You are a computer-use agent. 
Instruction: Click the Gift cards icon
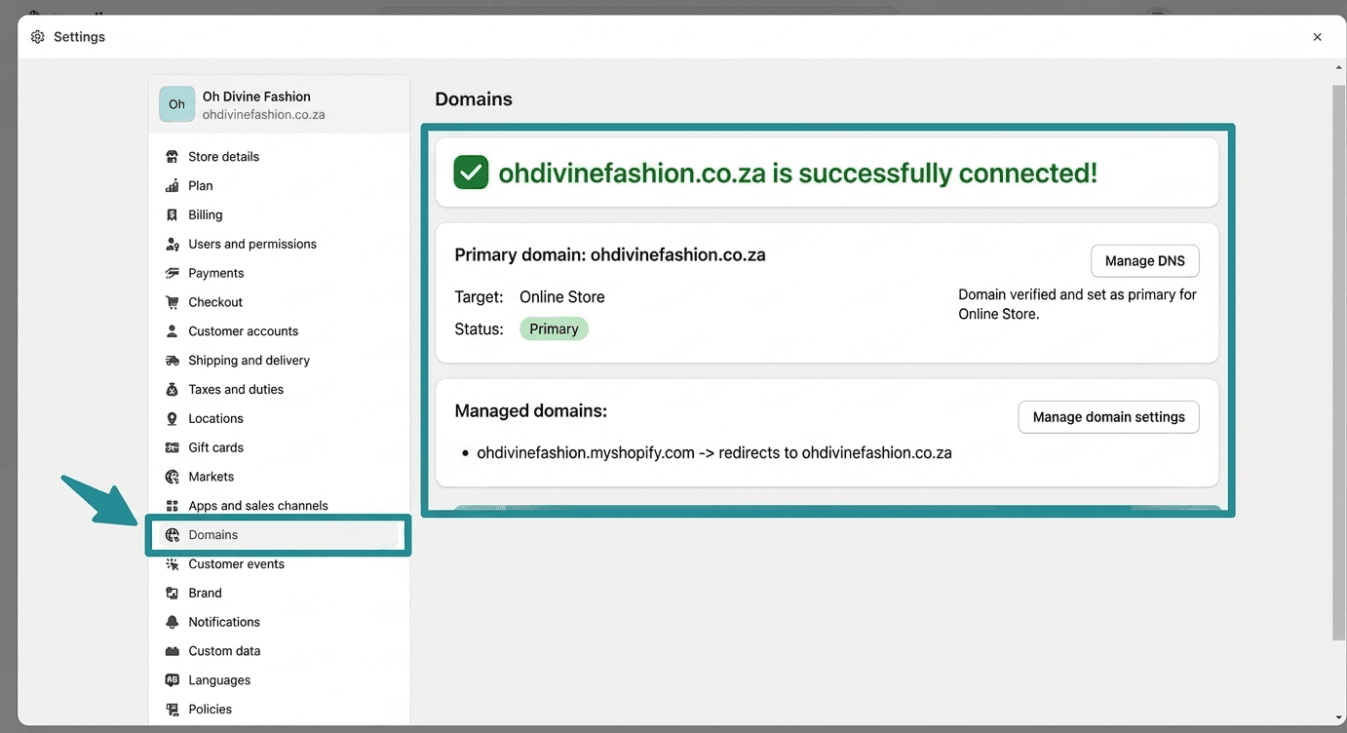[173, 448]
